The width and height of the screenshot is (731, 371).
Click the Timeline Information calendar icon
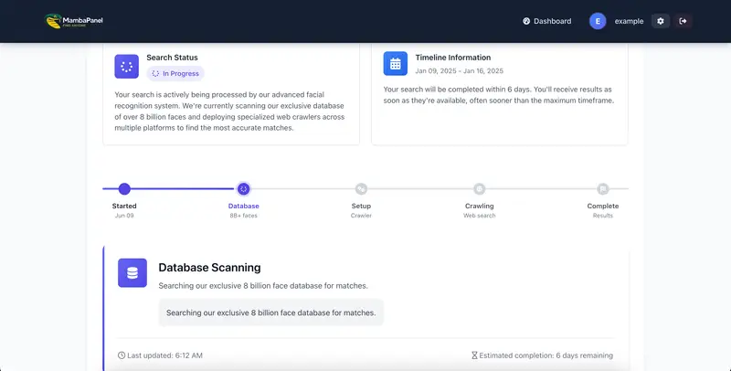(396, 63)
